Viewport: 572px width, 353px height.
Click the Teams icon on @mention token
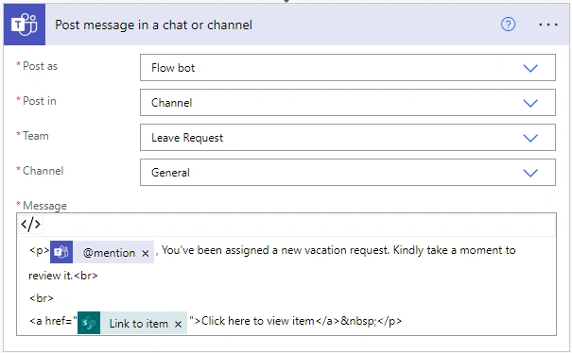coord(61,252)
